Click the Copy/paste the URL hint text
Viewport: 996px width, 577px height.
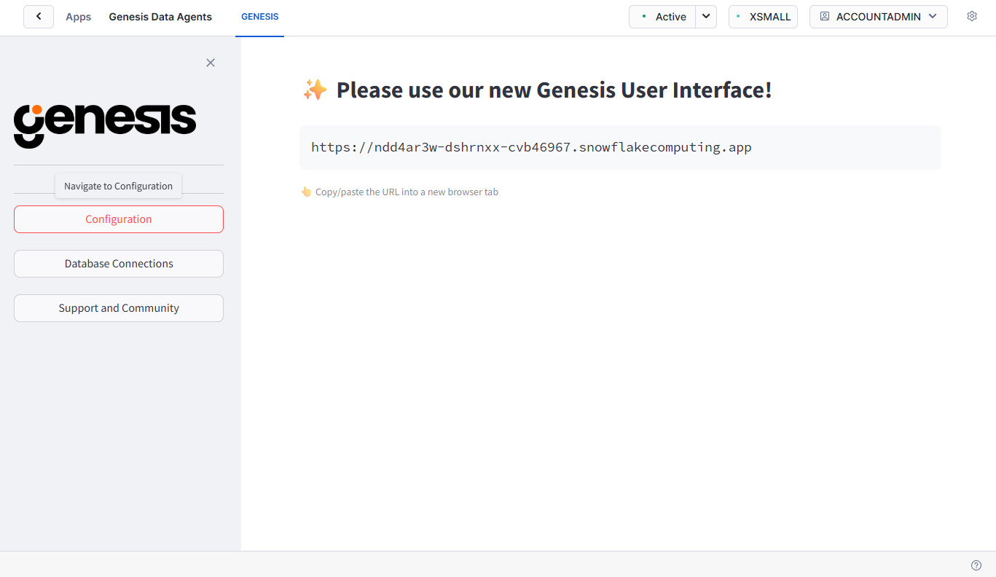(x=407, y=192)
